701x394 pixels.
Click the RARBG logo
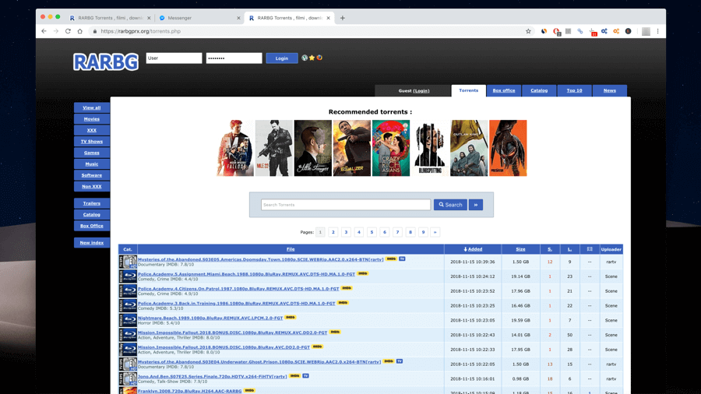point(106,62)
